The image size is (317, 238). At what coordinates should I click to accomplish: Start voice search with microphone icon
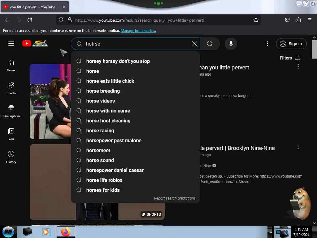pos(231,44)
